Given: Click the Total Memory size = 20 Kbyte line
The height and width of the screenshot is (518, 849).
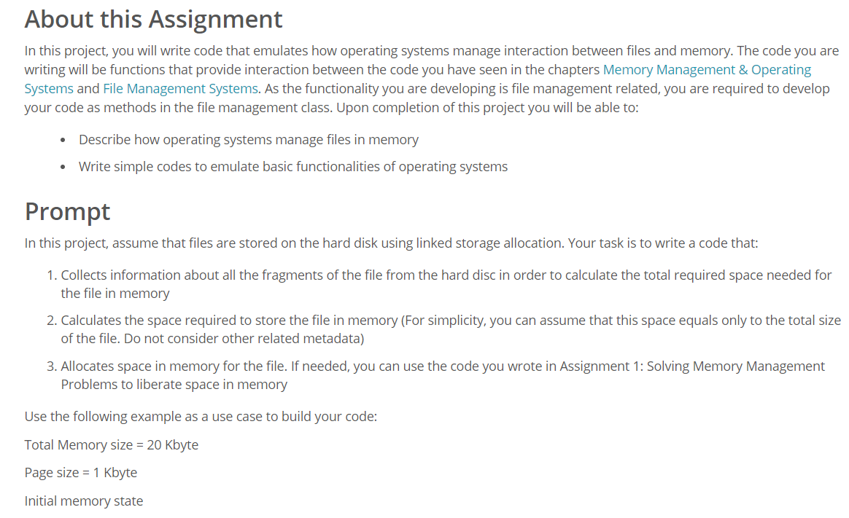Looking at the screenshot, I should [x=112, y=444].
